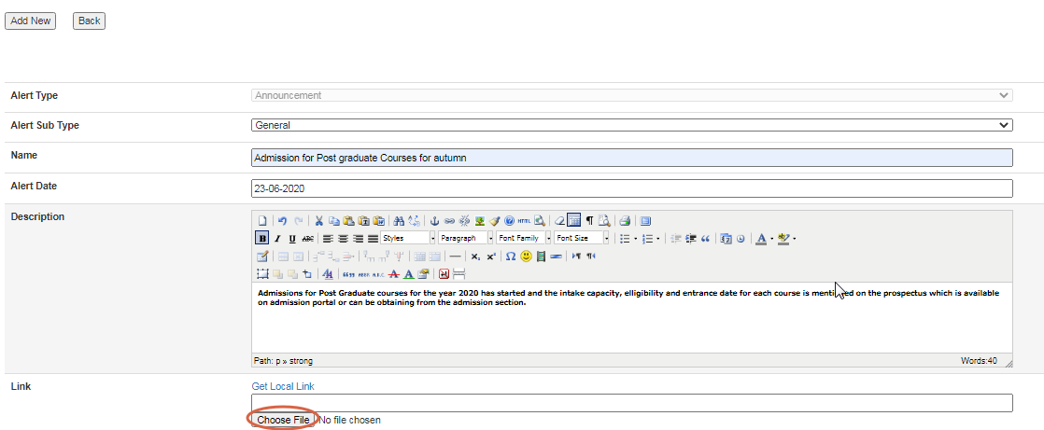1044x430 pixels.
Task: Toggle Italic formatting button
Action: pyautogui.click(x=277, y=239)
